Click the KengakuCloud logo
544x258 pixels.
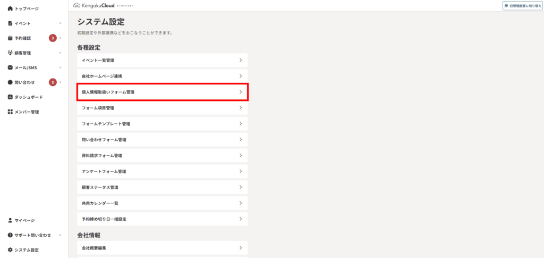[x=98, y=5]
